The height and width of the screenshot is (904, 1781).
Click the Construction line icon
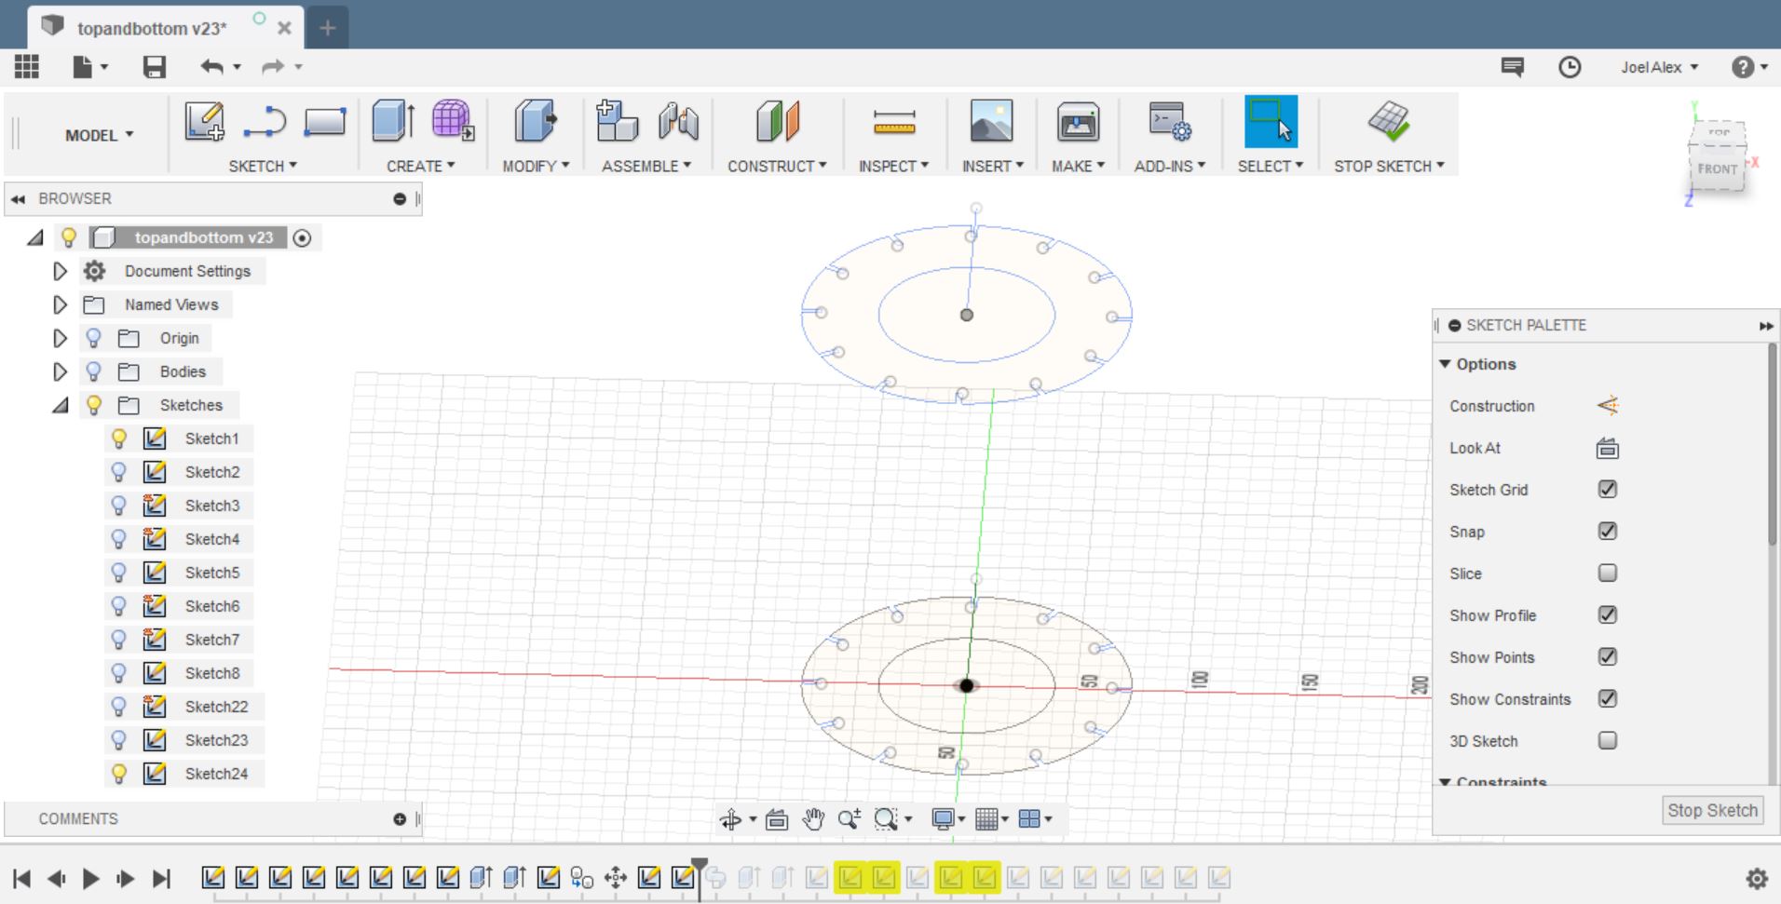(1608, 406)
